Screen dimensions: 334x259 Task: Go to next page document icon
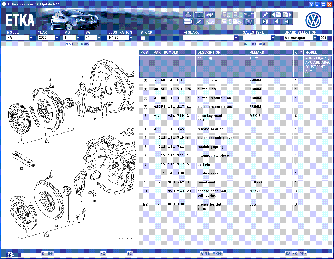coord(287,15)
